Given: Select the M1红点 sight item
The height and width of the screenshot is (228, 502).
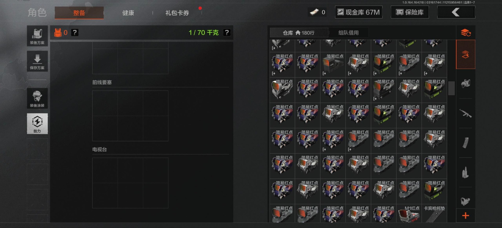Looking at the screenshot, I should click(x=409, y=214).
